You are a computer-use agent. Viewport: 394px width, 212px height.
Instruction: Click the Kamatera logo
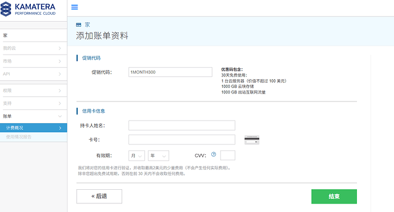coord(28,9)
